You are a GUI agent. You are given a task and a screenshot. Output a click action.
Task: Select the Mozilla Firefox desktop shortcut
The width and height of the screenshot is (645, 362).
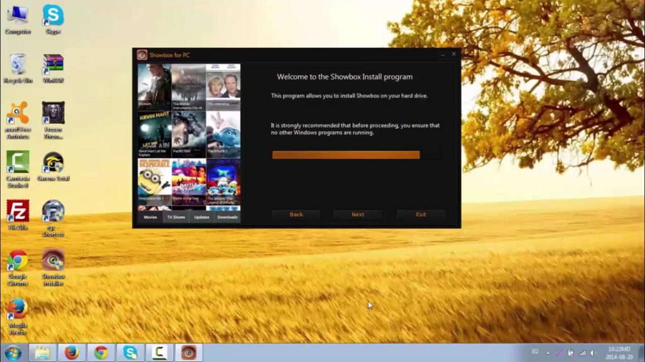(18, 317)
